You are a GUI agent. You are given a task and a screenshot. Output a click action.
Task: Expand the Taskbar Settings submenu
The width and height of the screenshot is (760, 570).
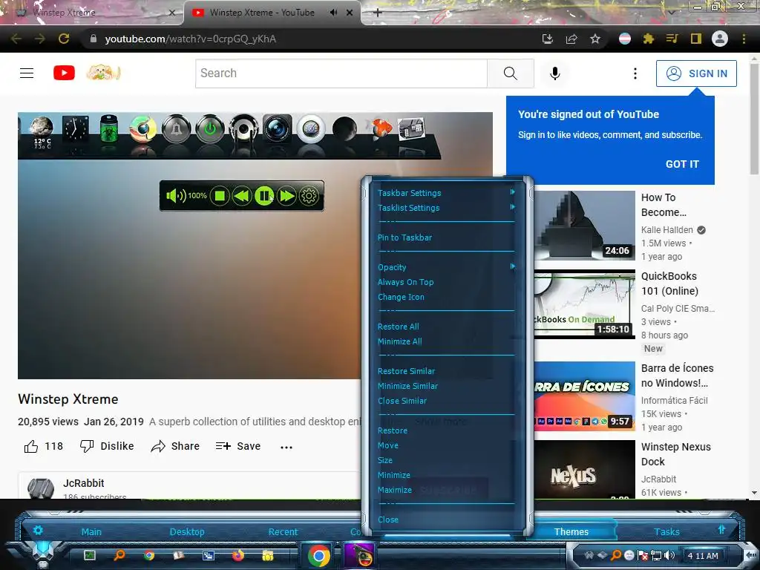[x=446, y=193]
